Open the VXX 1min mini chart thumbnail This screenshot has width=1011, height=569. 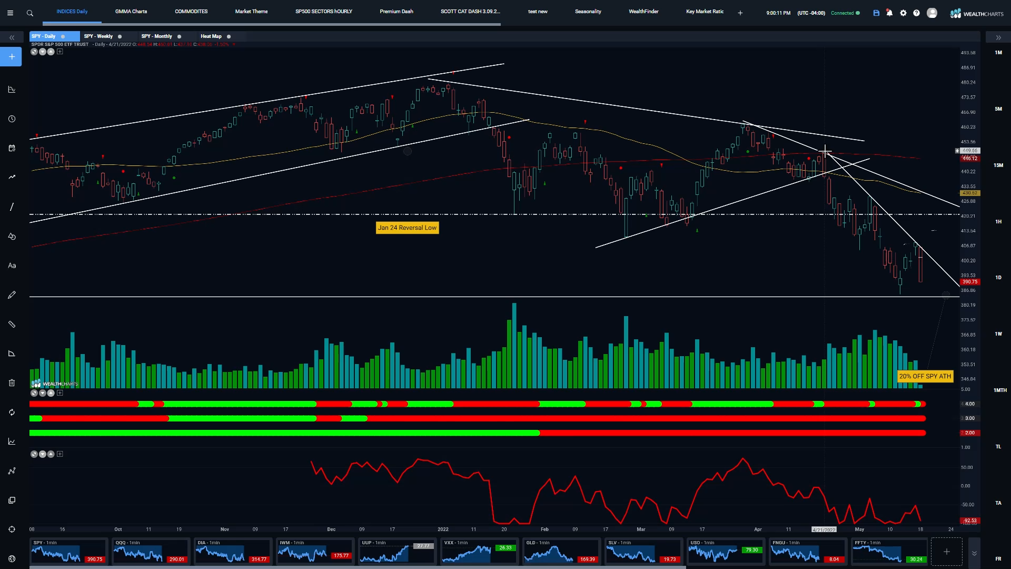479,551
